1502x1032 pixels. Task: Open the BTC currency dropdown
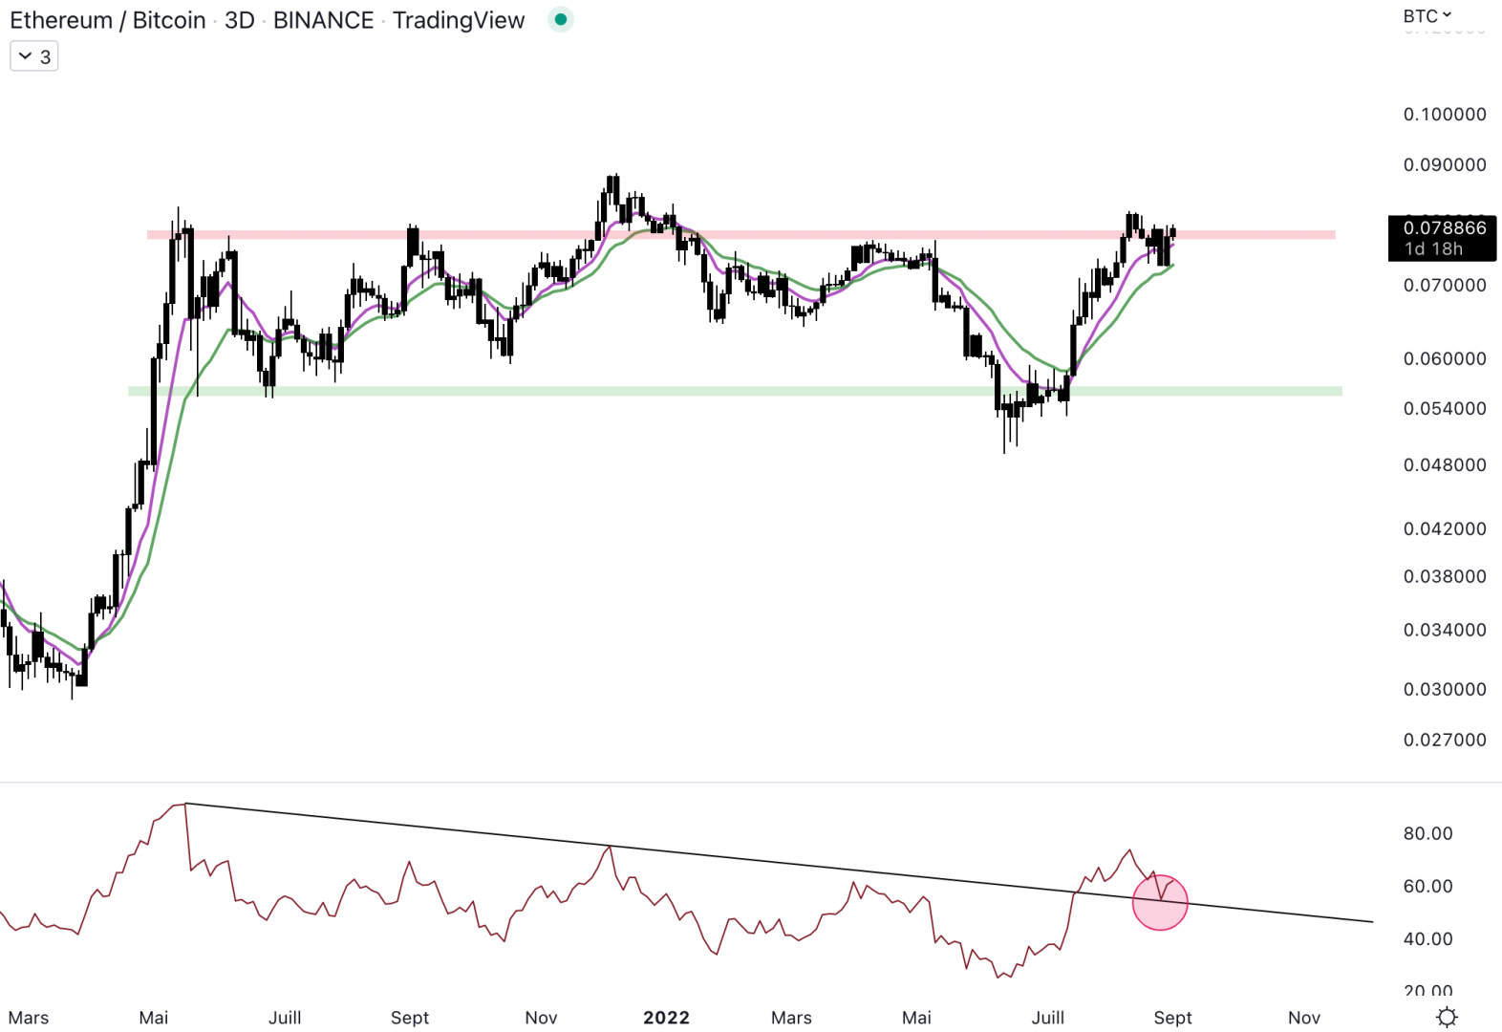pos(1427,15)
